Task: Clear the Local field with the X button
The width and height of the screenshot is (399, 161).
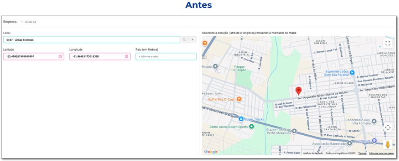Action: [192, 40]
